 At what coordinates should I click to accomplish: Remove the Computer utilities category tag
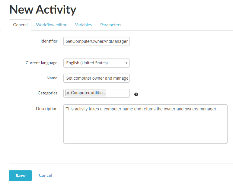(x=68, y=93)
